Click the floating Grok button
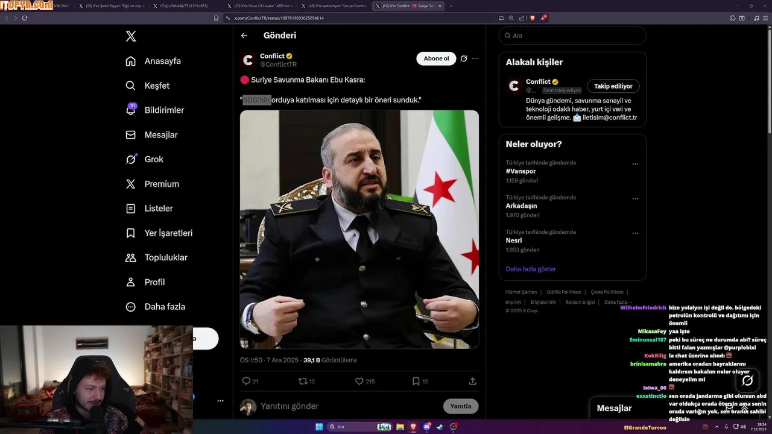772x434 pixels. [747, 380]
